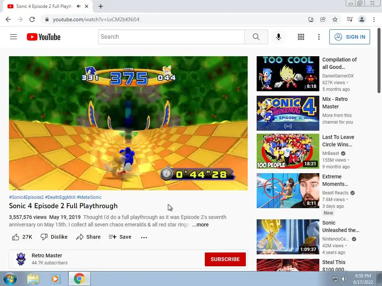Screen dimensions: 382x286
Task: Open the Chrome profile avatar
Action: tap(362, 19)
